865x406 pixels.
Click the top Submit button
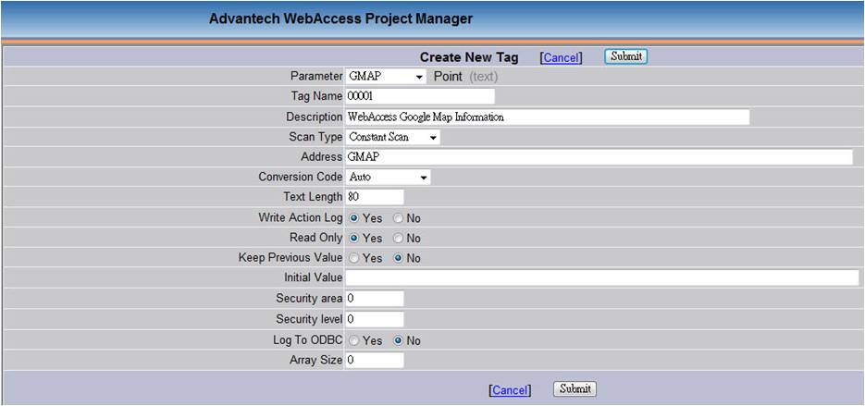[625, 56]
